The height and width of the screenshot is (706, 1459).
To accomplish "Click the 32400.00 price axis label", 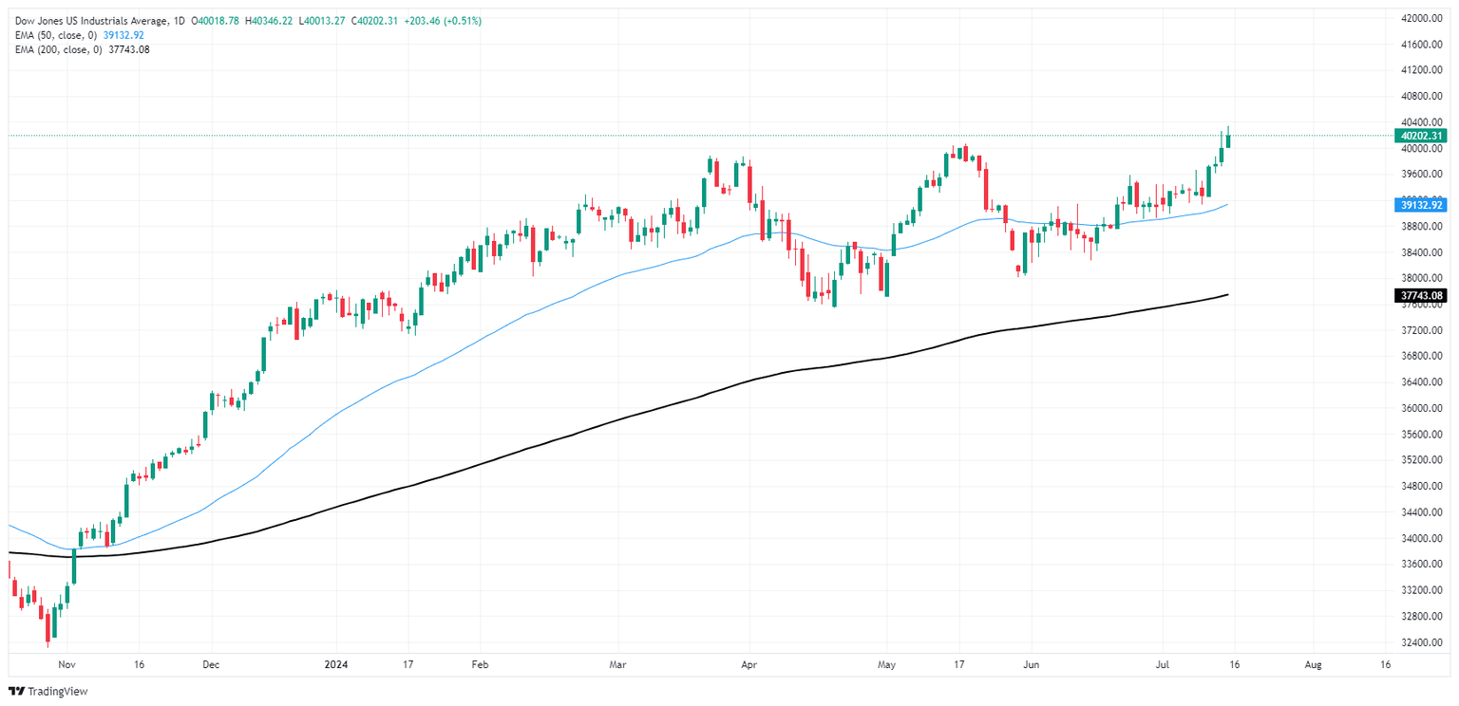I will 1422,642.
